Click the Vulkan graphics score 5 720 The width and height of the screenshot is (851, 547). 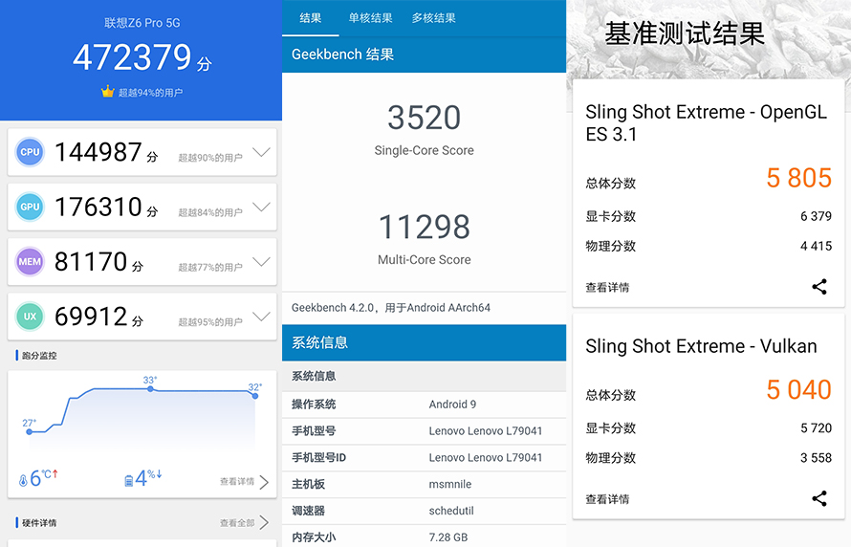[816, 427]
